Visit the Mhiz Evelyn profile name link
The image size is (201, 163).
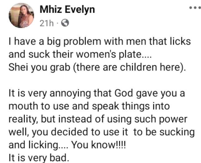tap(67, 9)
